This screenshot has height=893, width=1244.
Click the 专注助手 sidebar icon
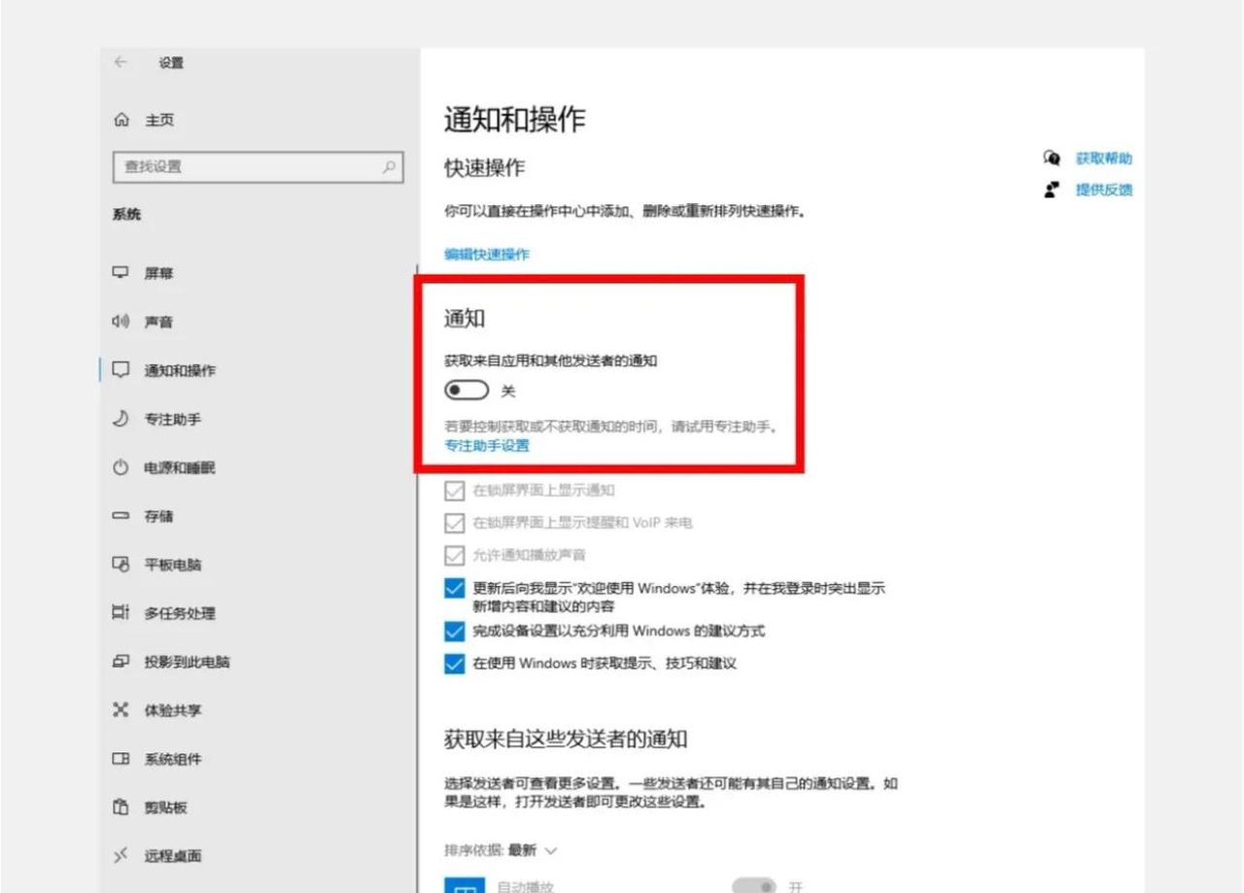tap(120, 419)
